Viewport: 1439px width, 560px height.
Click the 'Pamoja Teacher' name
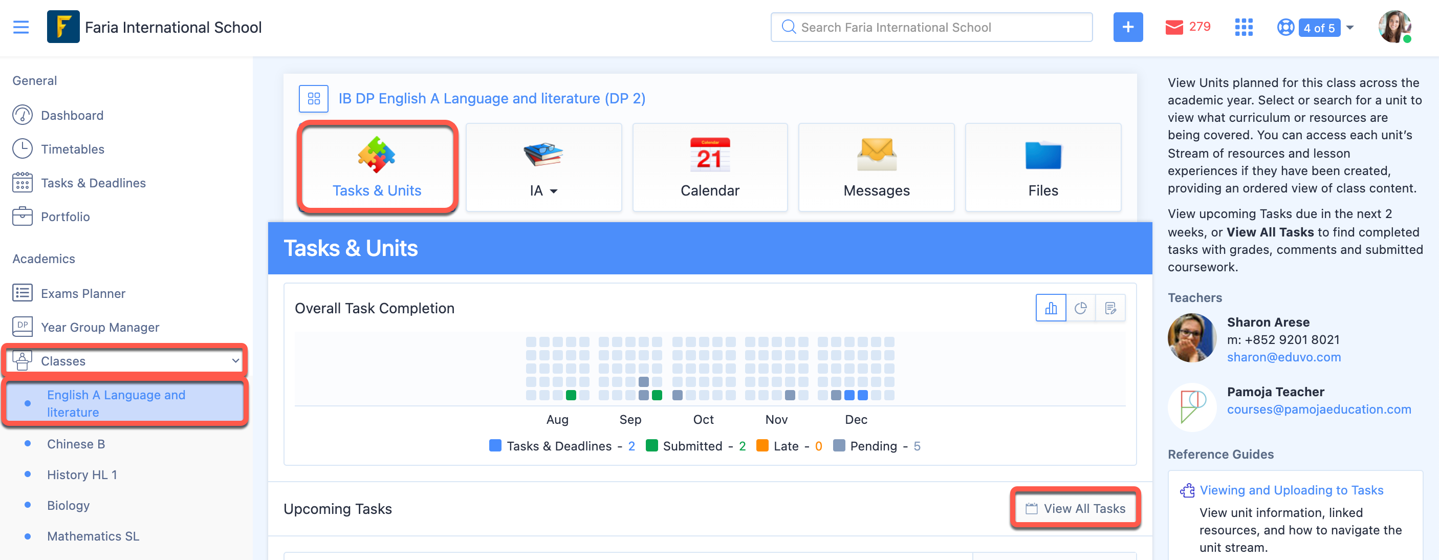1275,392
